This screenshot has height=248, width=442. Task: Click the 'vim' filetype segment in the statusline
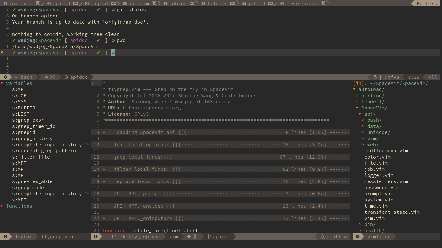click(173, 237)
